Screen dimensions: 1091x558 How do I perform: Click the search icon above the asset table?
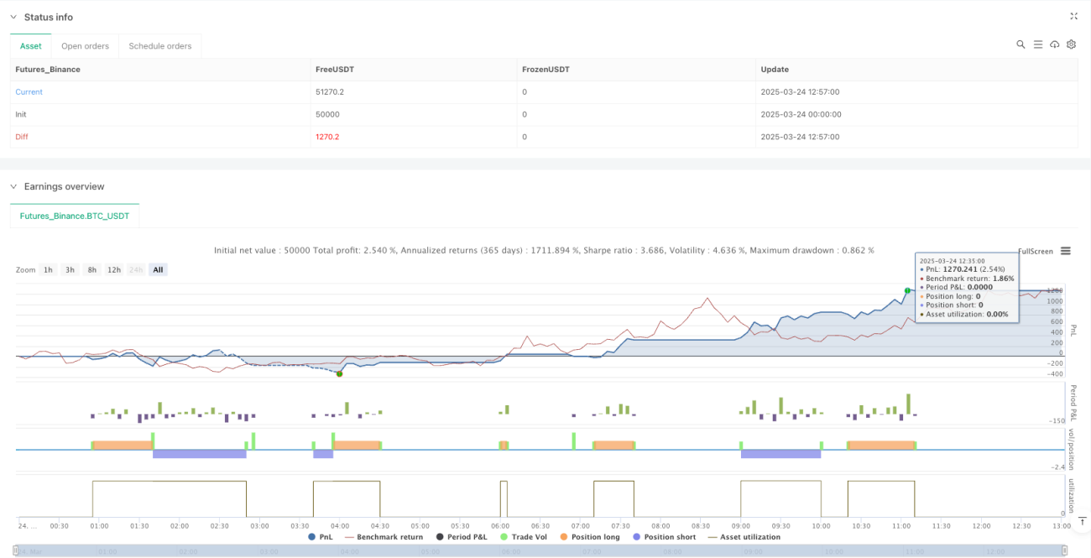click(1021, 44)
